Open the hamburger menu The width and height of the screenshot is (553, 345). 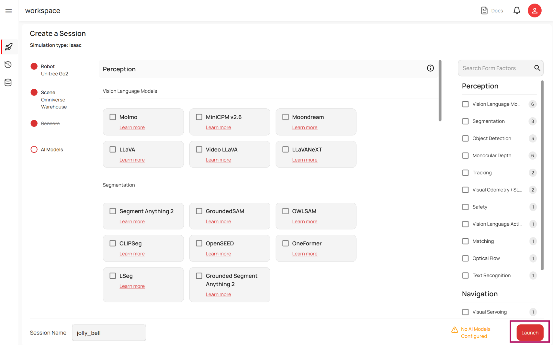point(9,11)
